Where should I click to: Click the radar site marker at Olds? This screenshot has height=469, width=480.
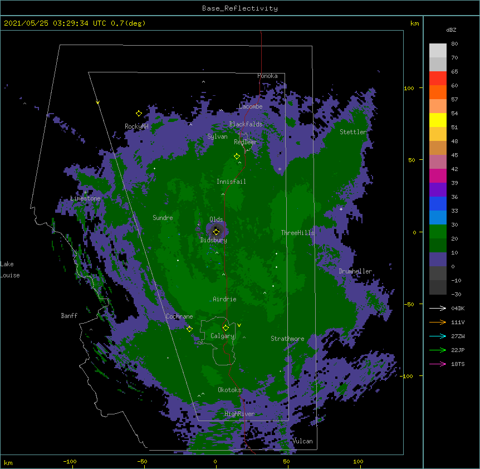tap(216, 232)
